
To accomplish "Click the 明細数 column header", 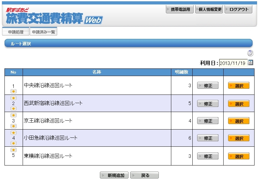I will click(182, 72).
